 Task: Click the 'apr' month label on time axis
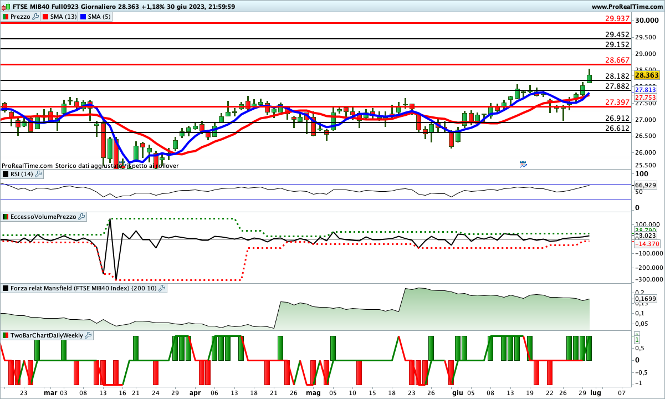tap(195, 393)
